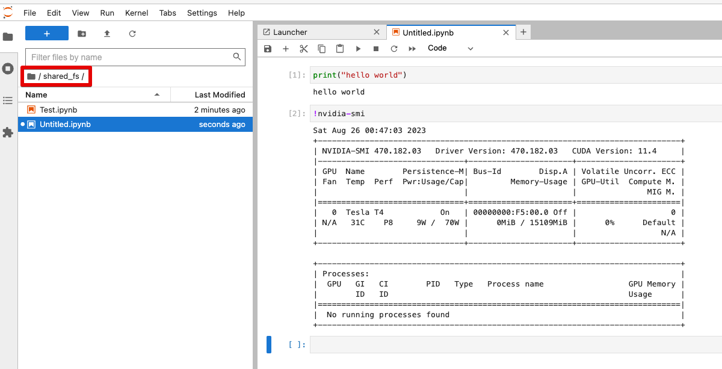Open the Run menu
Screen dimensions: 722x369
(107, 13)
